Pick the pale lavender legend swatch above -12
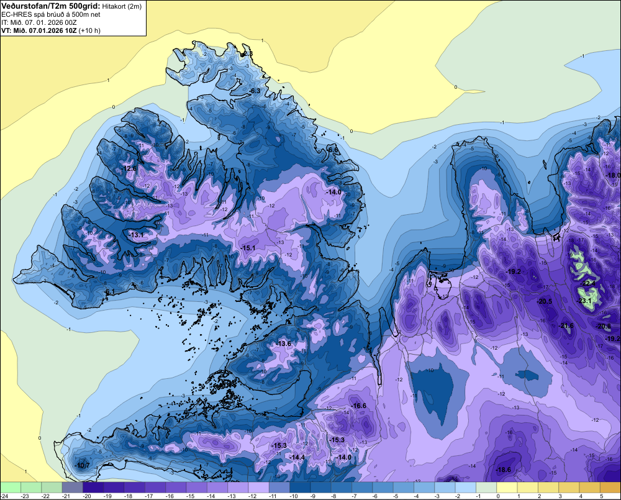 258,488
